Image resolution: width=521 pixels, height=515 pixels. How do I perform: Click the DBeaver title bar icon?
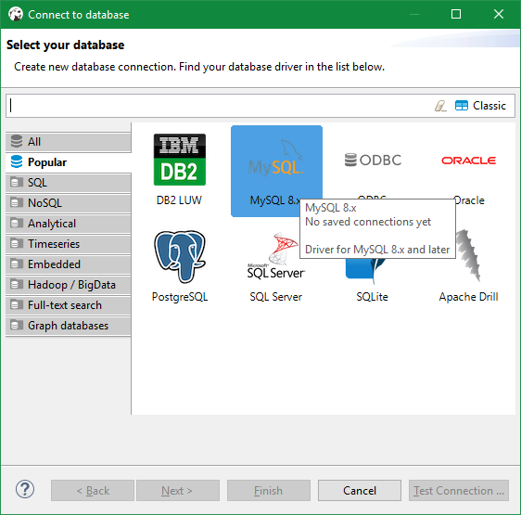coord(16,14)
